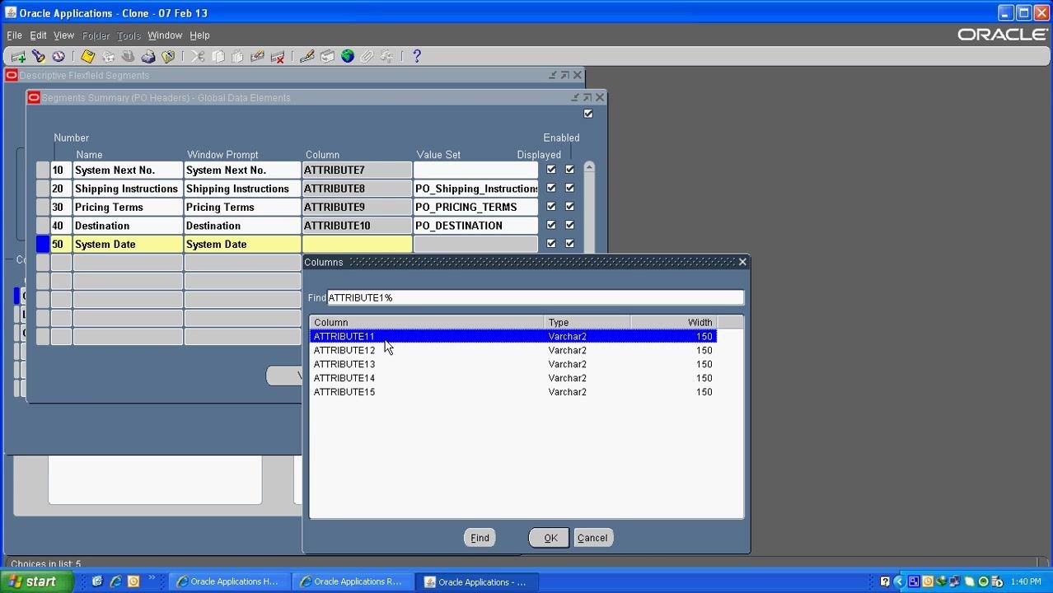Open the Help menu
Viewport: 1053px width, 593px height.
click(200, 35)
